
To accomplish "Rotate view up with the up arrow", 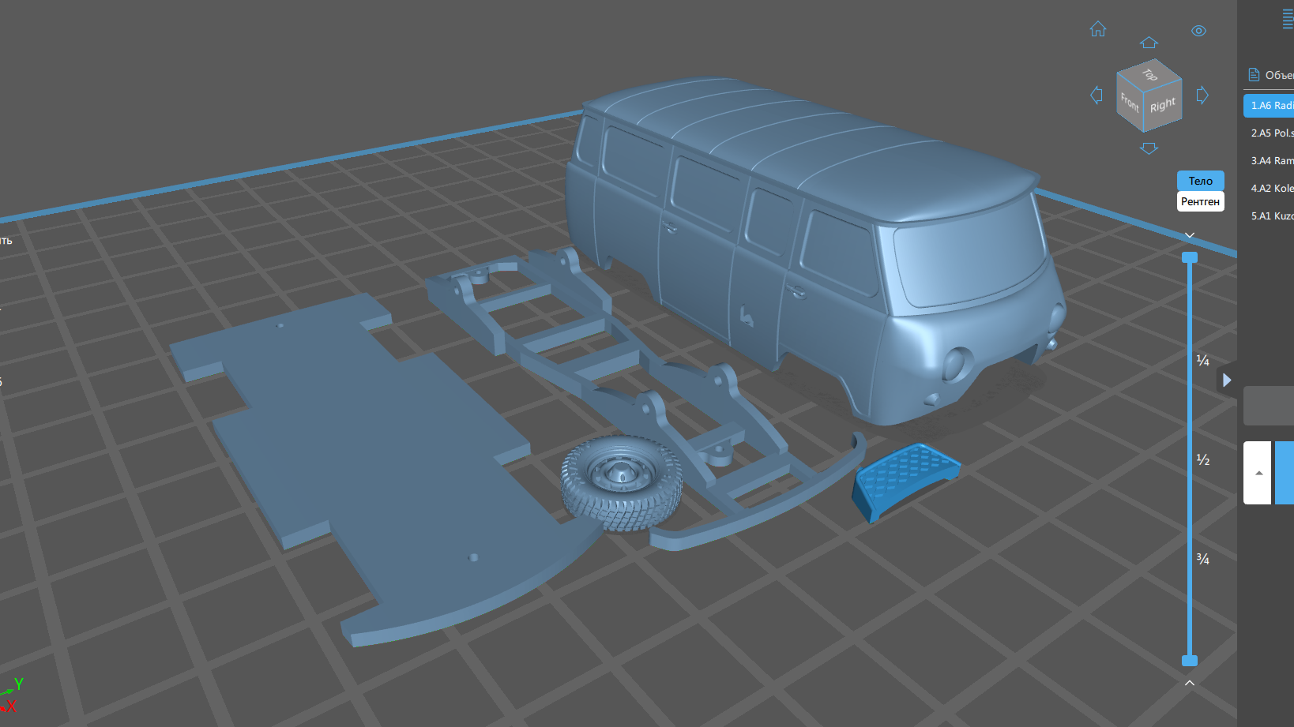I will click(1149, 42).
